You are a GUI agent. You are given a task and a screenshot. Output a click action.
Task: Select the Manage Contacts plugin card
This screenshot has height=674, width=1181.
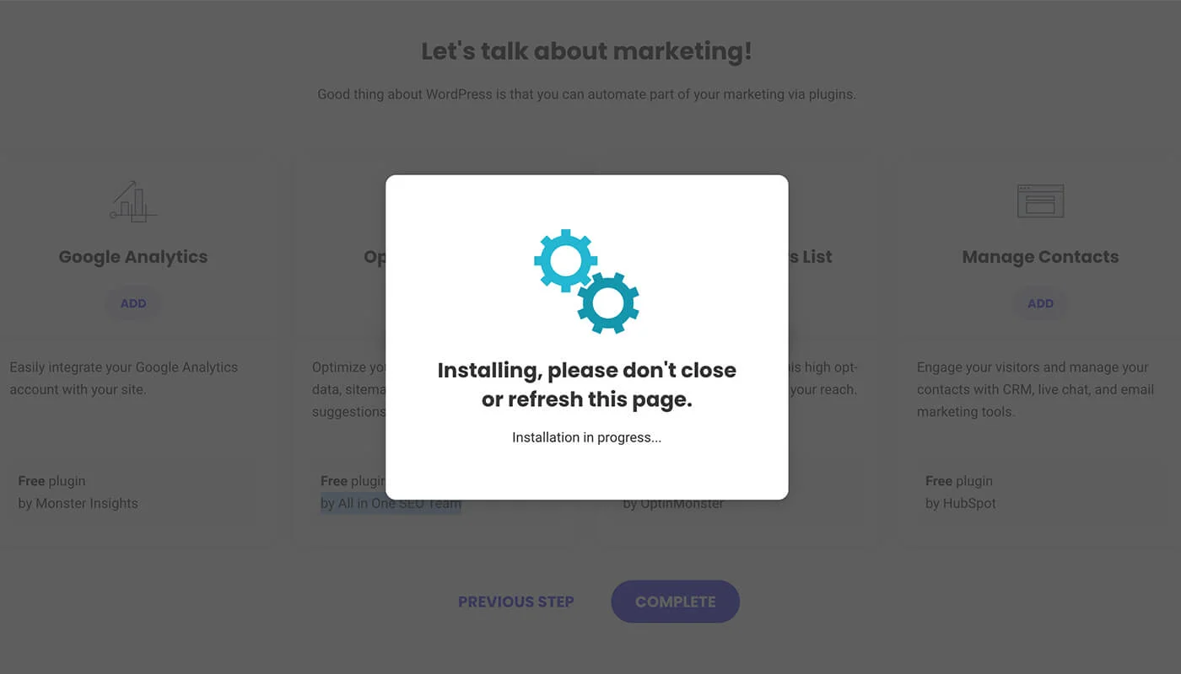click(1039, 345)
